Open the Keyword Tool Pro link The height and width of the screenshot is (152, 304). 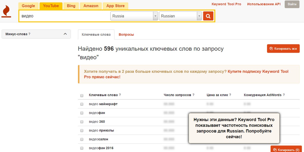click(x=226, y=4)
